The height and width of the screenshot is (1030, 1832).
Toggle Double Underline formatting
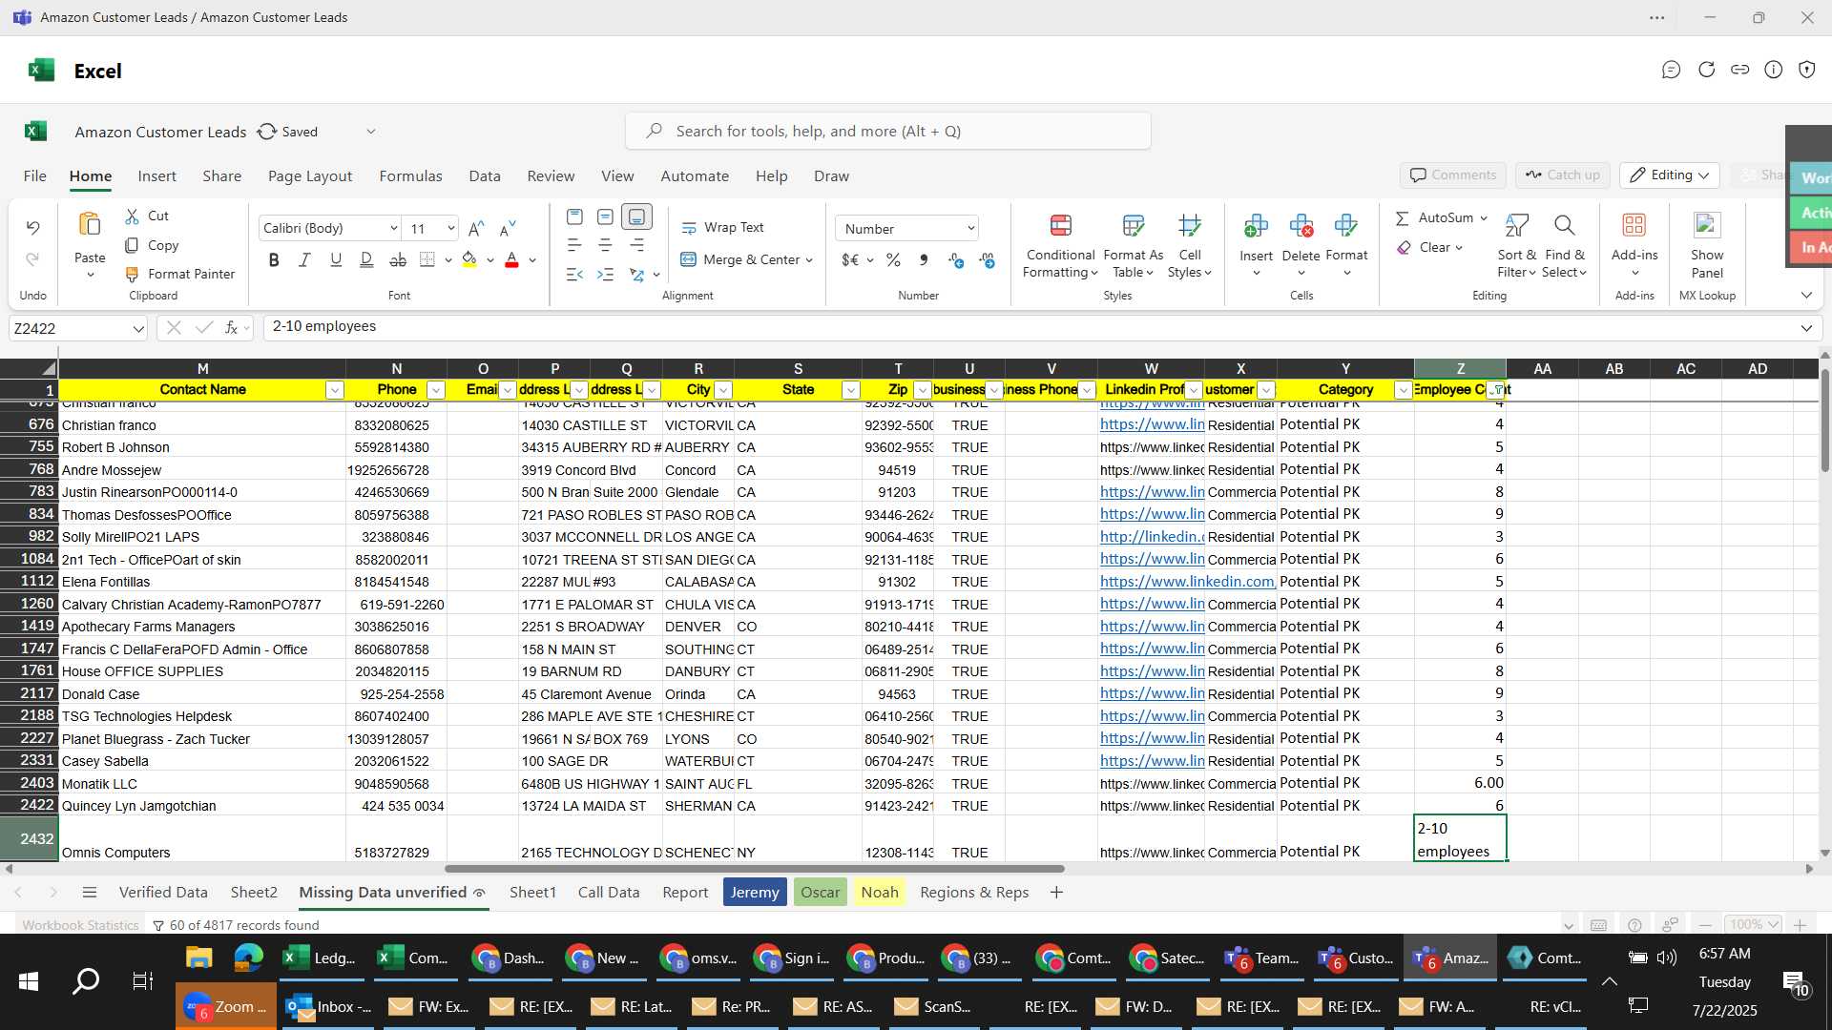tap(366, 260)
